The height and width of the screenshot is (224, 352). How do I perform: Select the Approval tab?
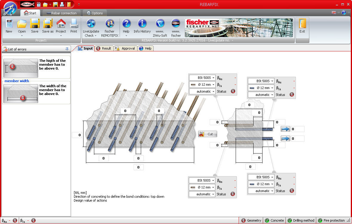tap(125, 48)
